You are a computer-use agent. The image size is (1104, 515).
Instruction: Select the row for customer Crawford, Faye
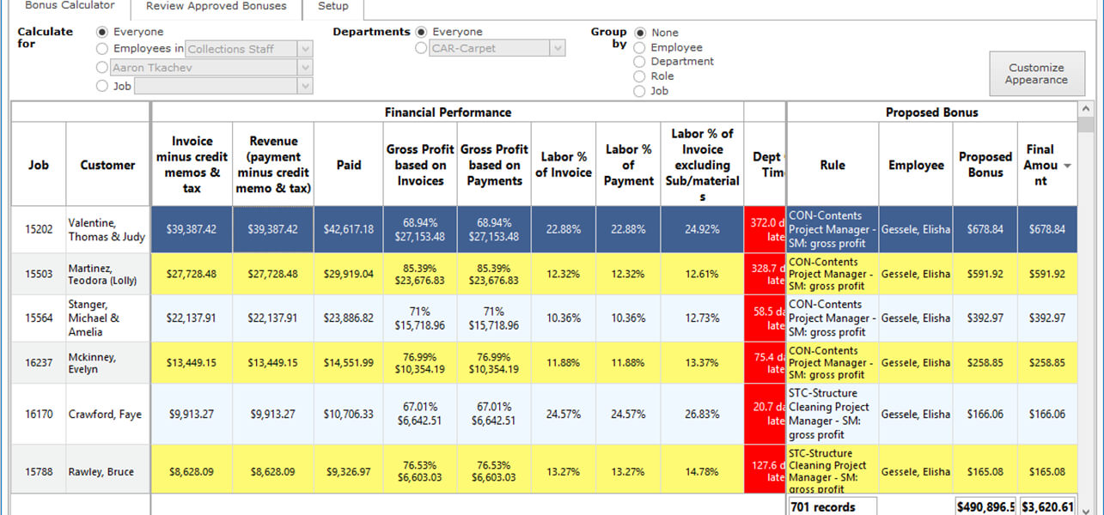coord(106,414)
